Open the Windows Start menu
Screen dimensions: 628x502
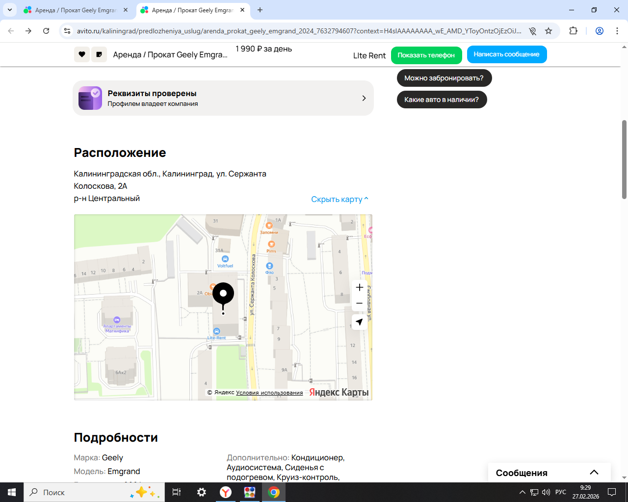click(12, 492)
